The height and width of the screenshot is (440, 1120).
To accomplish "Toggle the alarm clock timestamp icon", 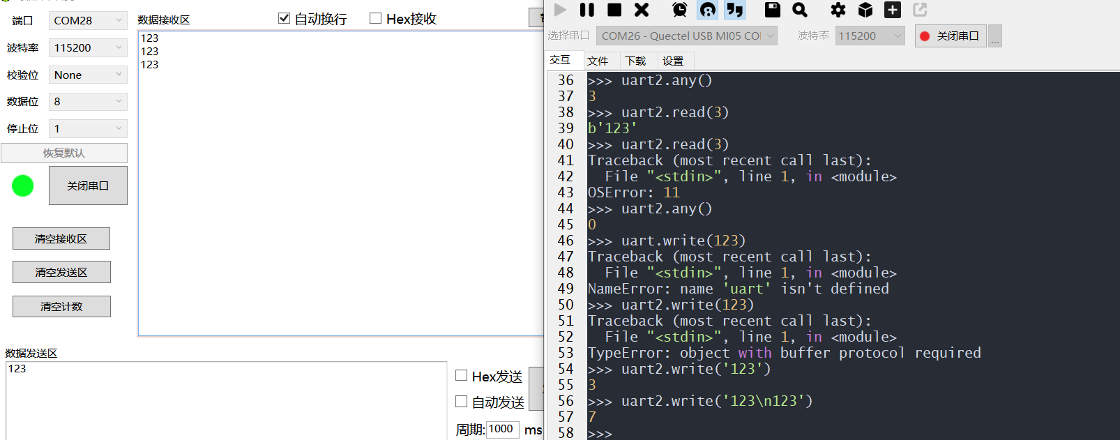I will 679,10.
